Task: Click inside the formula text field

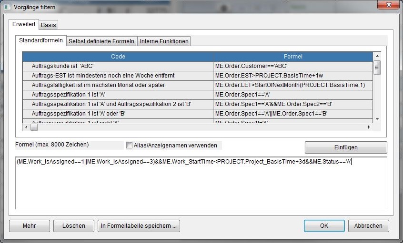Action: pyautogui.click(x=200, y=185)
